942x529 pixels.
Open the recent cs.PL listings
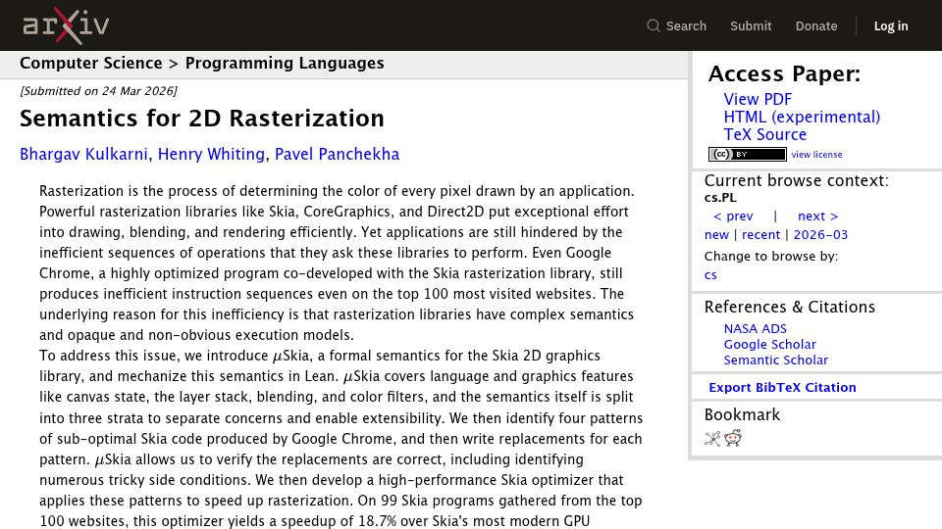pos(760,234)
